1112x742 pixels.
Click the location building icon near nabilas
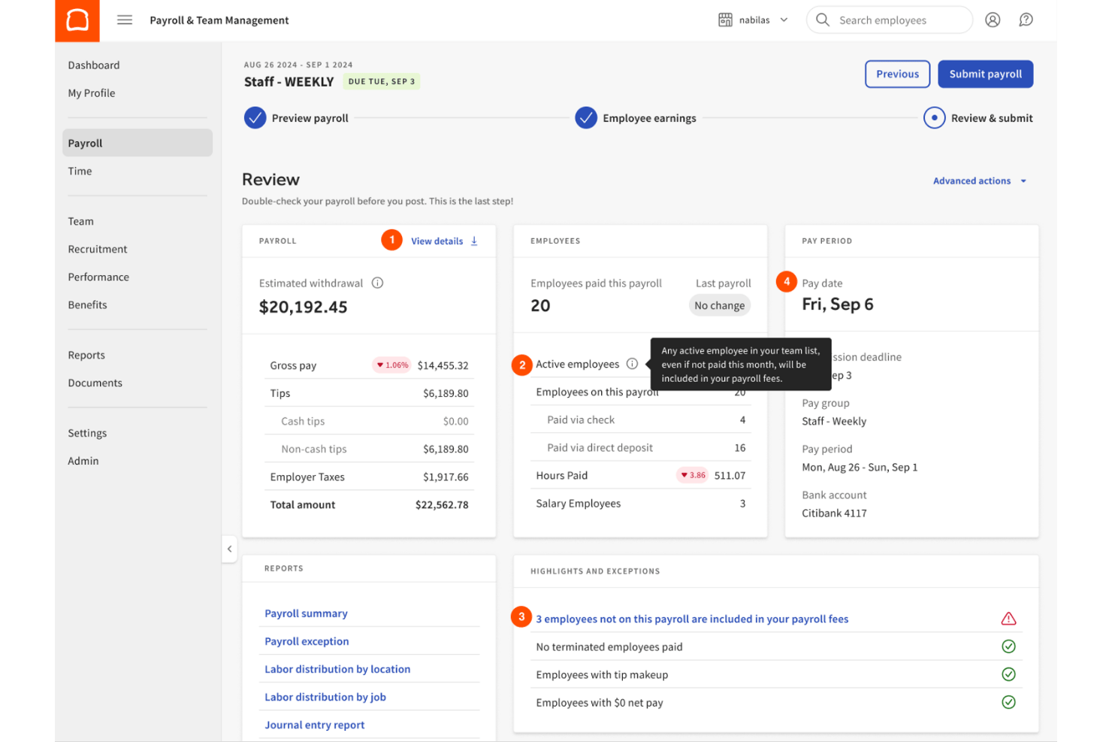(725, 20)
